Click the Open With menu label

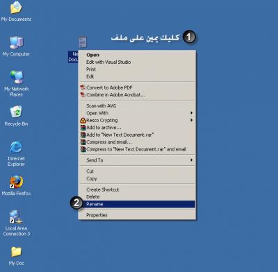pos(97,113)
